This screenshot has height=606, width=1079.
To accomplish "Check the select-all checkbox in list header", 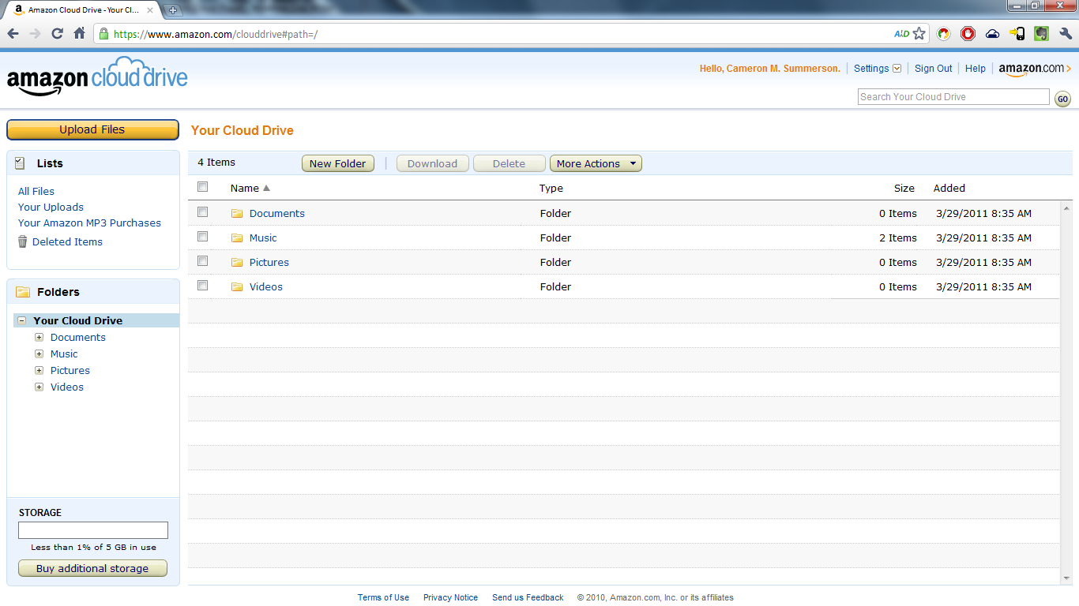I will 202,187.
